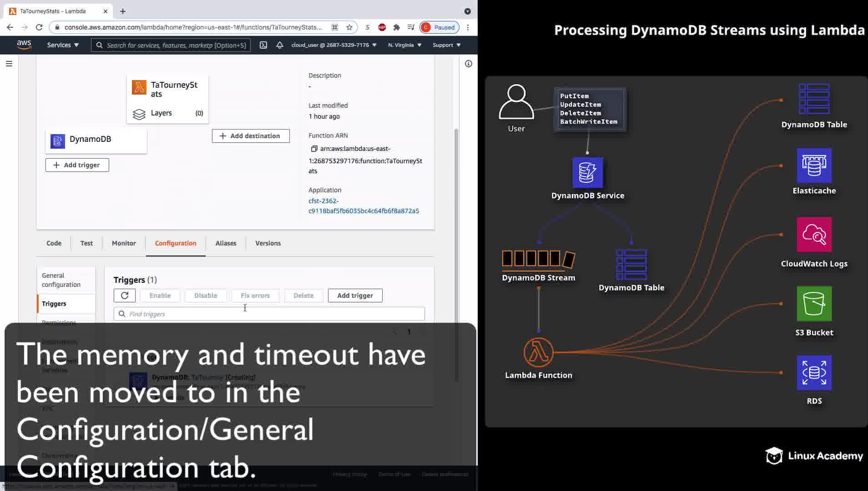
Task: Switch to the Versions tab
Action: (268, 243)
